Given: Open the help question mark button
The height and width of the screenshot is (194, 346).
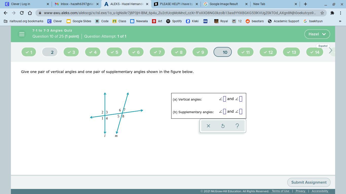Looking at the screenshot, I should coord(237,126).
